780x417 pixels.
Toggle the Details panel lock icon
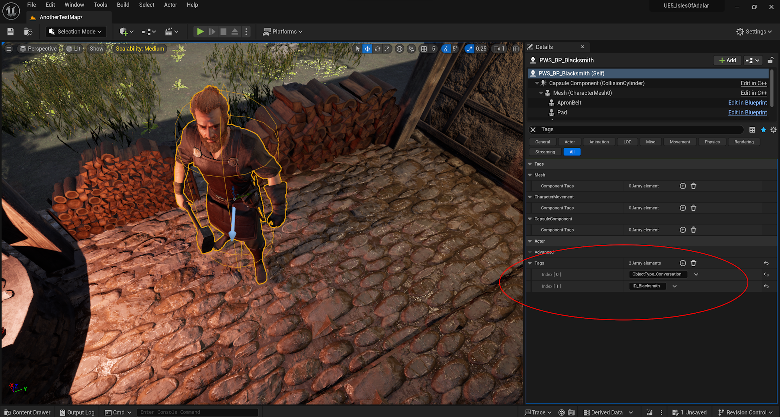(770, 60)
